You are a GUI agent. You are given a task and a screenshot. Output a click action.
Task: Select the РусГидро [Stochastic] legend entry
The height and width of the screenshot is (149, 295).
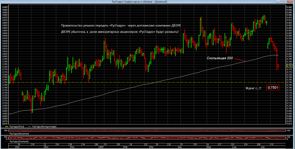pos(19,142)
